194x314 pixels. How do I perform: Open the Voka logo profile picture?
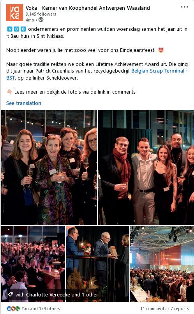[14, 12]
